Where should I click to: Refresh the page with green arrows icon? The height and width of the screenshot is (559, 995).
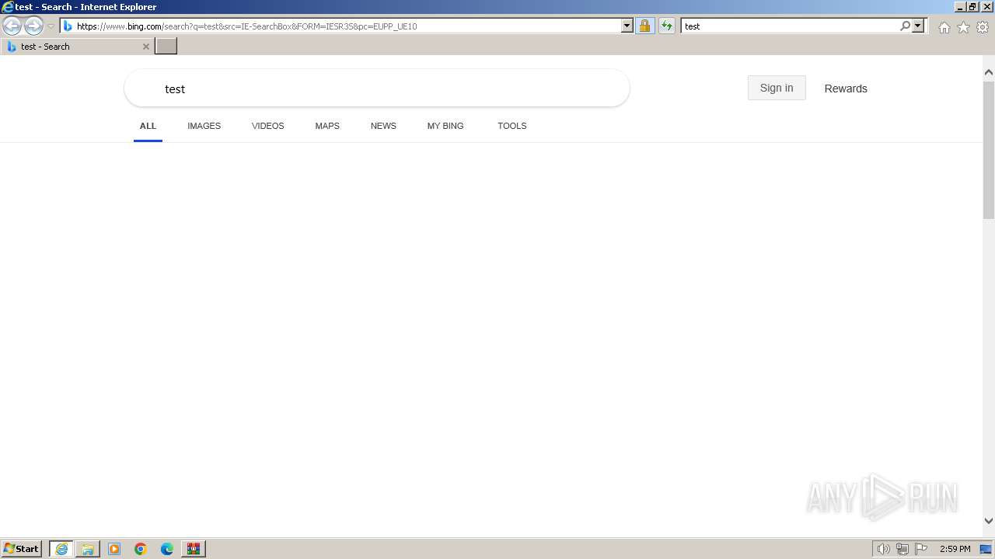point(666,26)
